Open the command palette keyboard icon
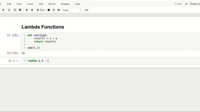Screen dimensions: 200x112 tap(87, 10)
